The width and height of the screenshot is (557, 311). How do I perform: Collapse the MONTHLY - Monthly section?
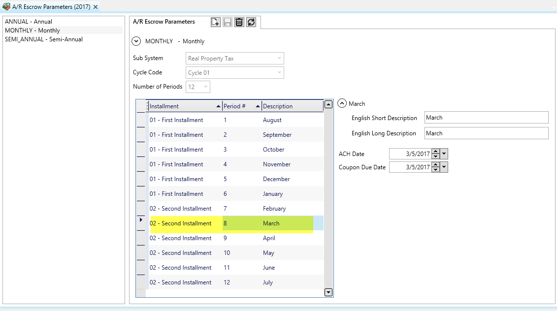[x=136, y=41]
